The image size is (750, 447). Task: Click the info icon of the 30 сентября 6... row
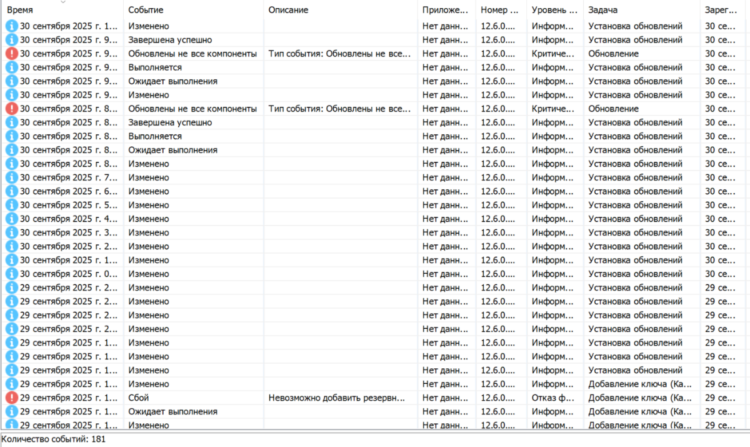[x=12, y=191]
